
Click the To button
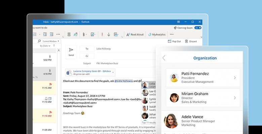coord(87,49)
